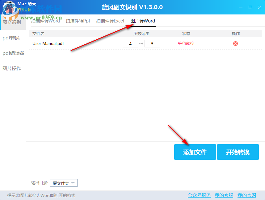Open the 我的官网 link
Screen dimensions: 265x200
[246, 195]
